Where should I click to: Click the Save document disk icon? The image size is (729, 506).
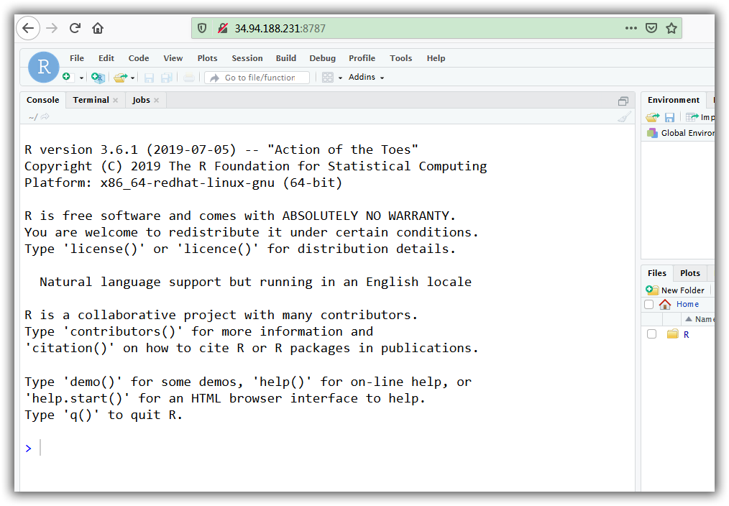coord(149,78)
